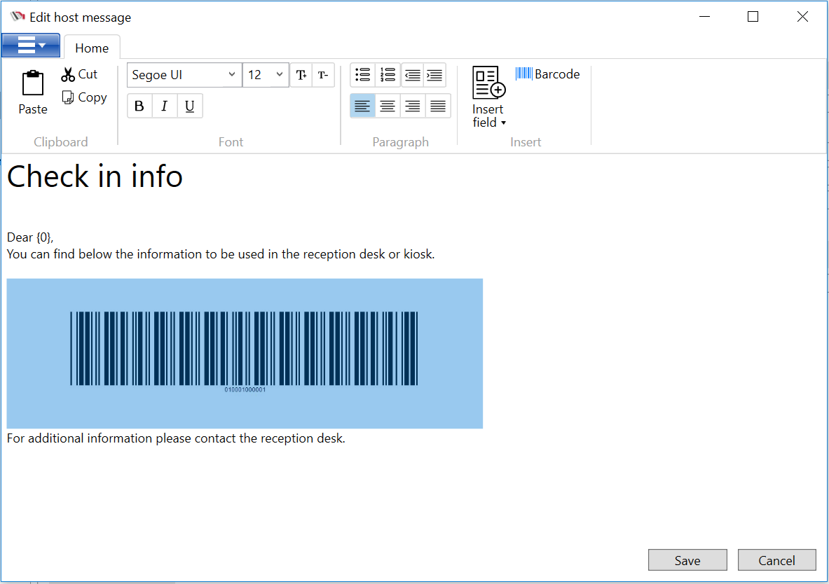Insert a Barcode into the message
829x584 pixels.
point(548,74)
